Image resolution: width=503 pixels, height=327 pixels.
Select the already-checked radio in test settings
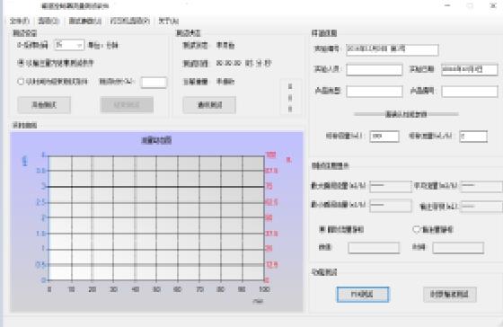pos(21,63)
